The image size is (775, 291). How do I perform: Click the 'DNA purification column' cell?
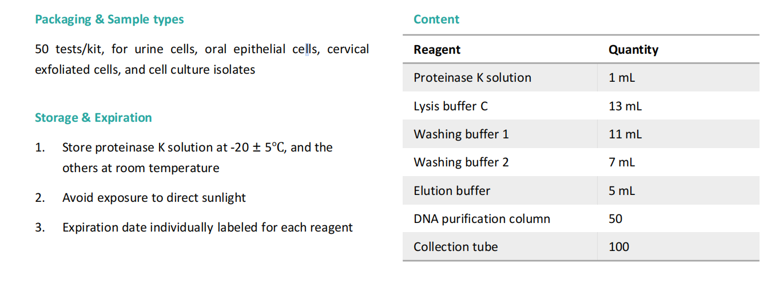[x=482, y=219]
